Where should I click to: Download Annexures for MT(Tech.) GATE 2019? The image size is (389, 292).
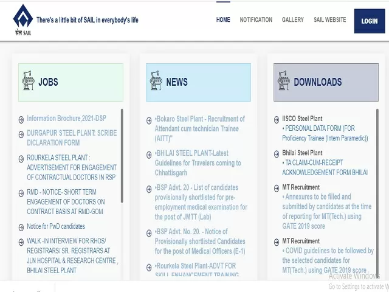click(x=327, y=211)
